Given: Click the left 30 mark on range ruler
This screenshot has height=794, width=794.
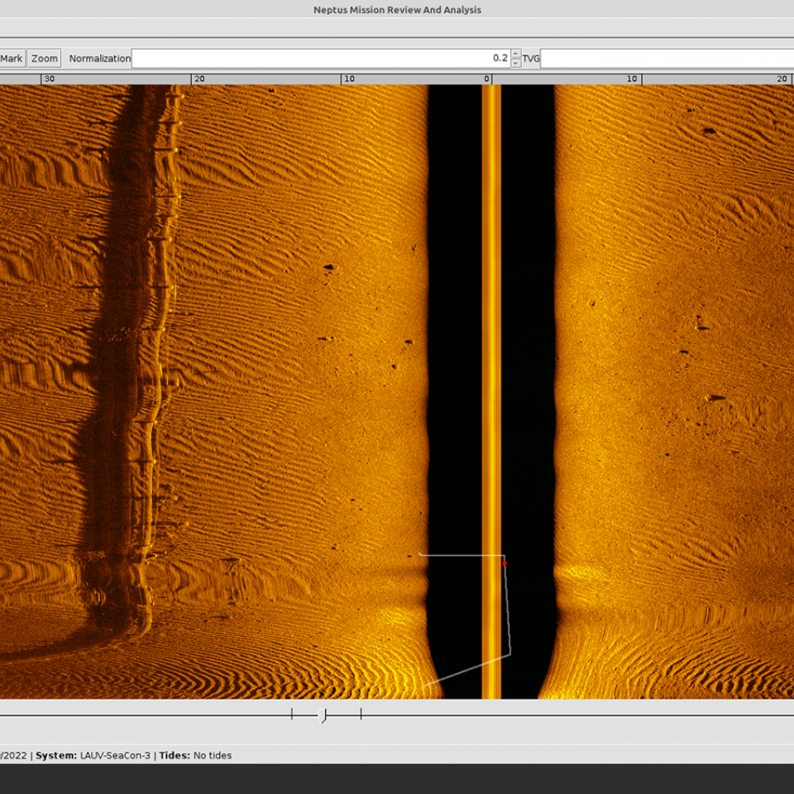Looking at the screenshot, I should click(x=49, y=79).
